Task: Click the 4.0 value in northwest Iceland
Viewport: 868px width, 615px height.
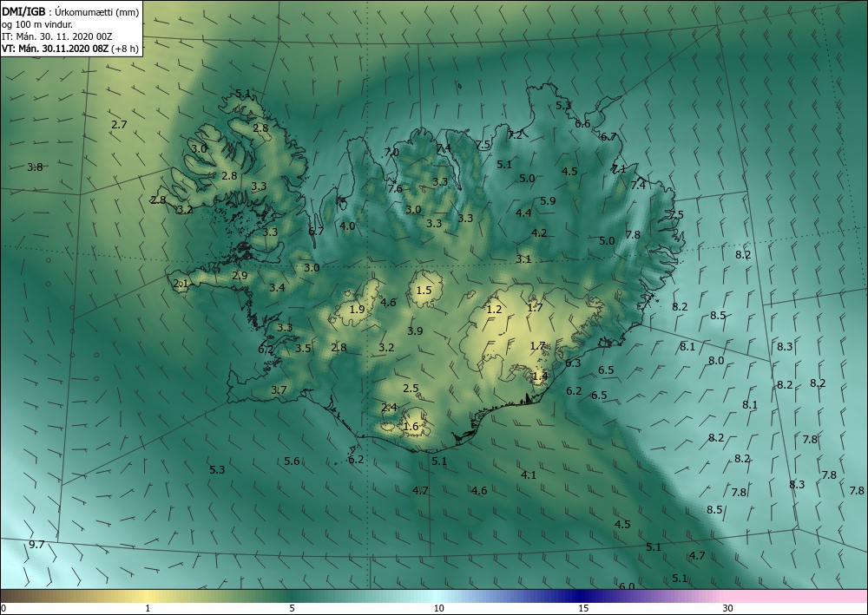Action: [x=347, y=226]
